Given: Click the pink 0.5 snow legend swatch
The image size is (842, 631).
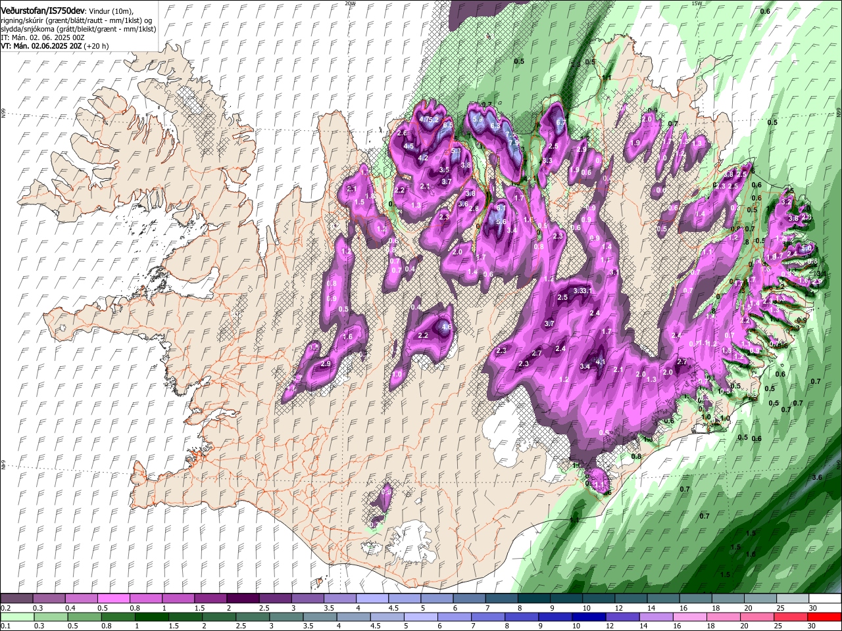Looking at the screenshot, I should [x=113, y=599].
